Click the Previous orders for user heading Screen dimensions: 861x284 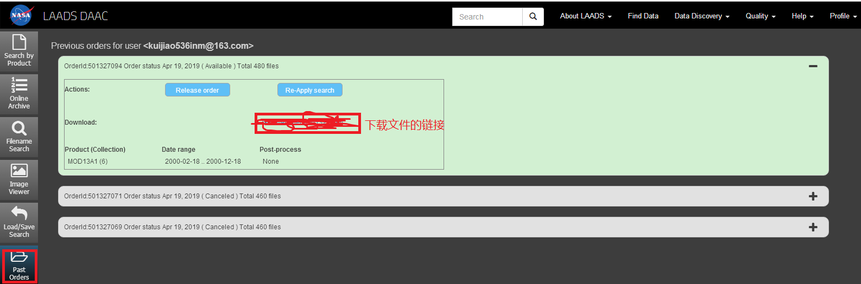pos(152,46)
